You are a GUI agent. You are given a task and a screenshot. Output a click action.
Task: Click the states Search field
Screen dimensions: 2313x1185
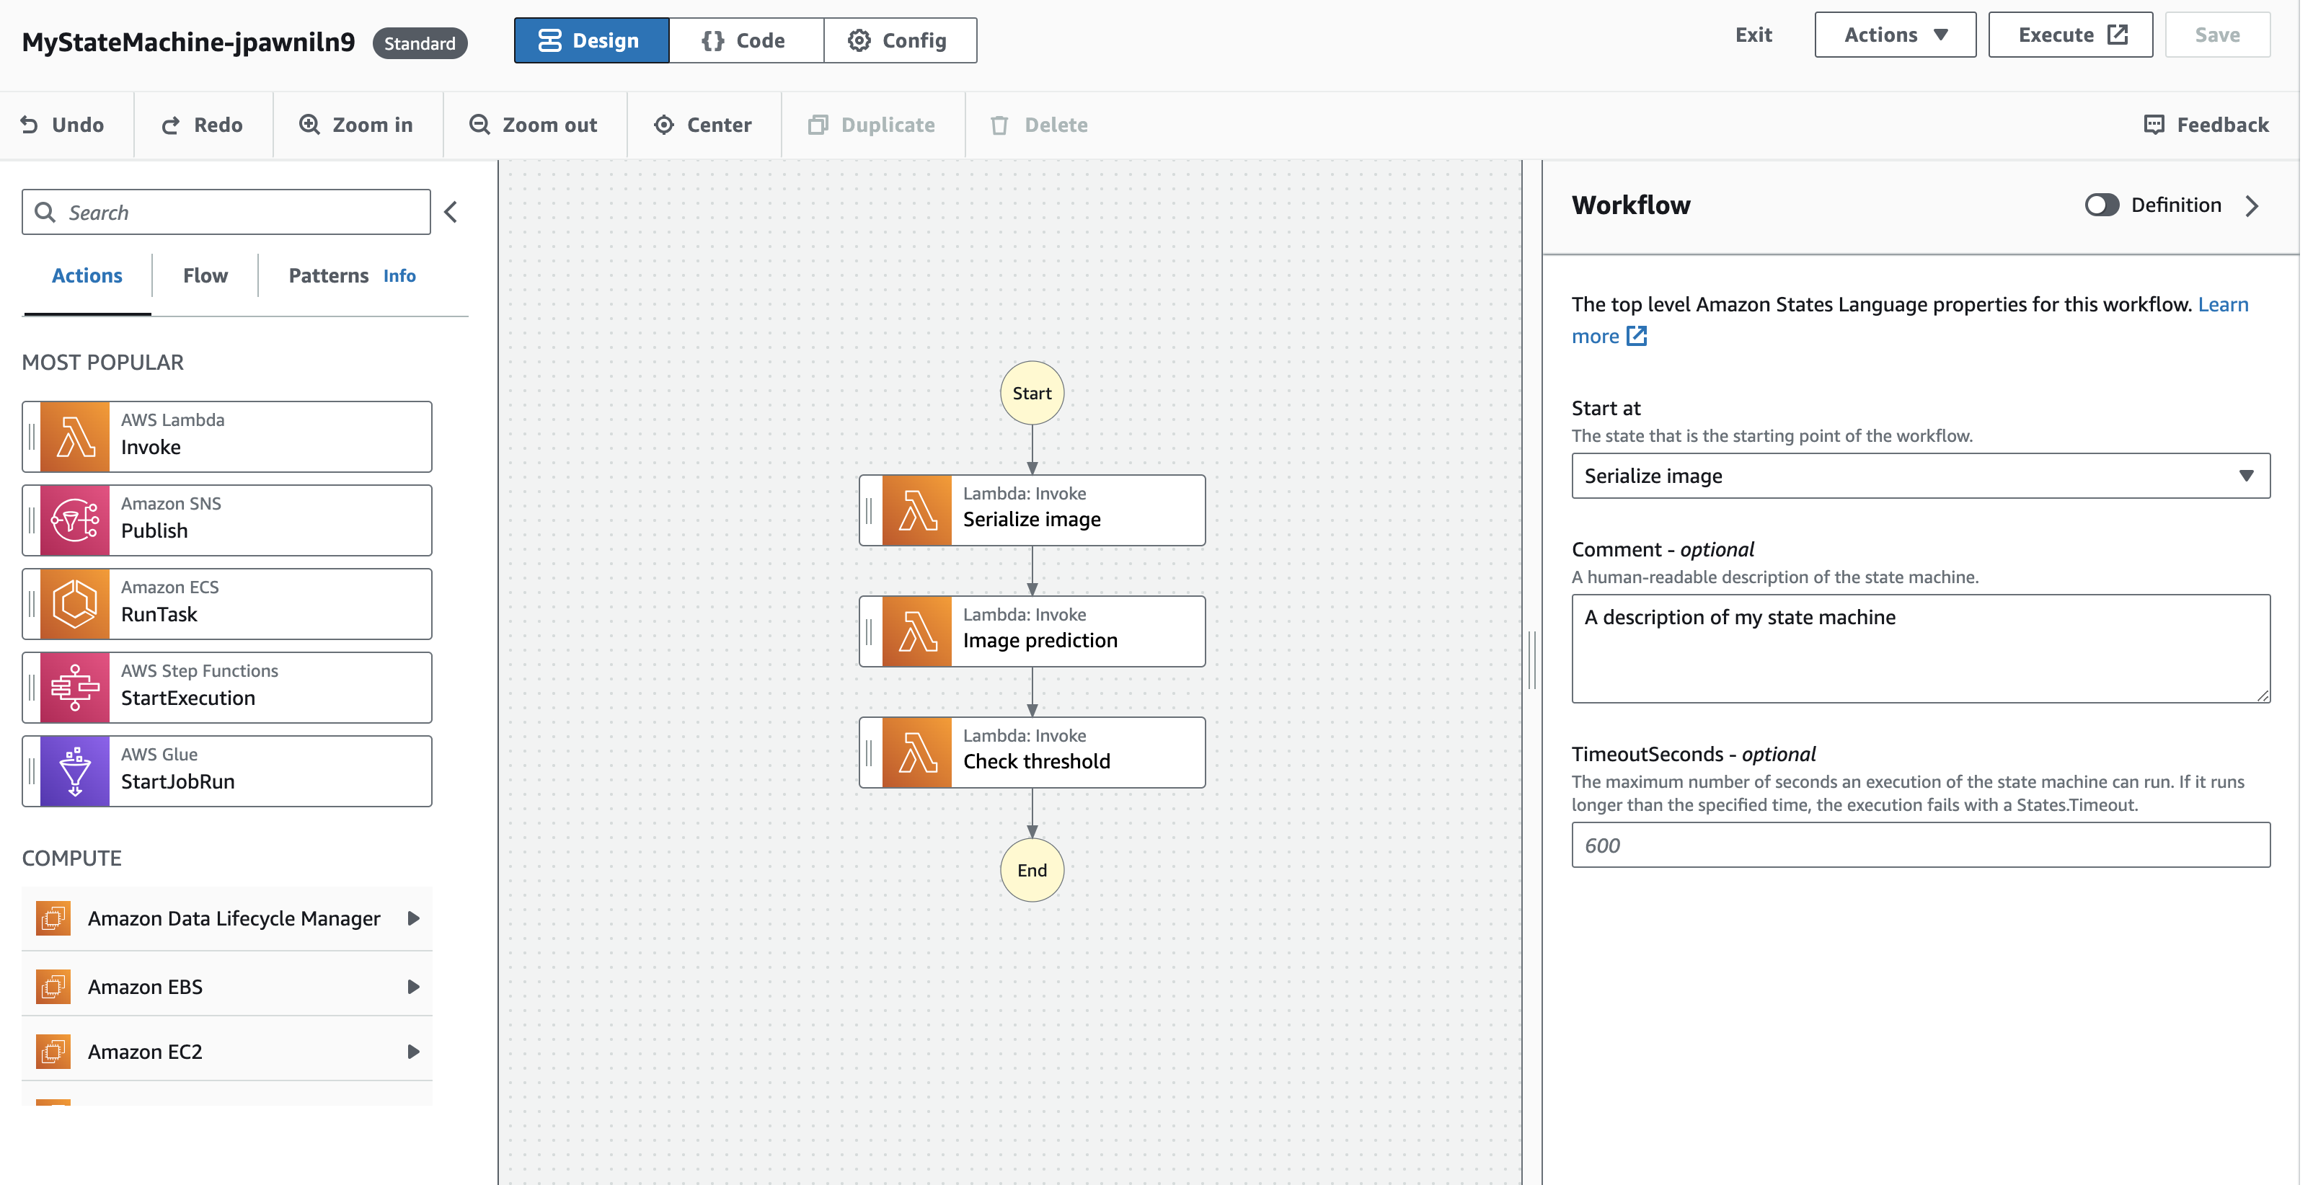tap(226, 212)
